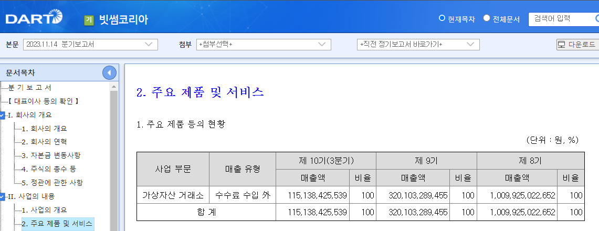
Task: Collapse the I. 회사의 개요 tree node
Action: pyautogui.click(x=2, y=115)
